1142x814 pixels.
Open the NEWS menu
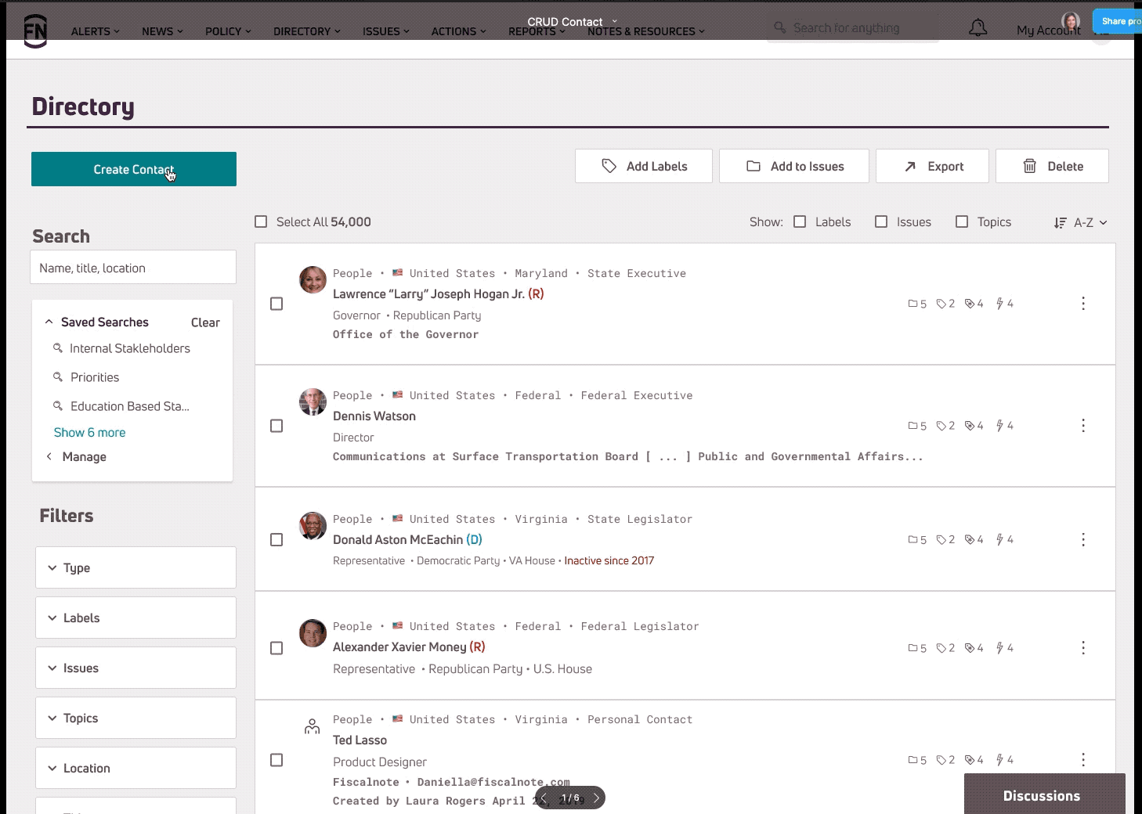tap(162, 31)
